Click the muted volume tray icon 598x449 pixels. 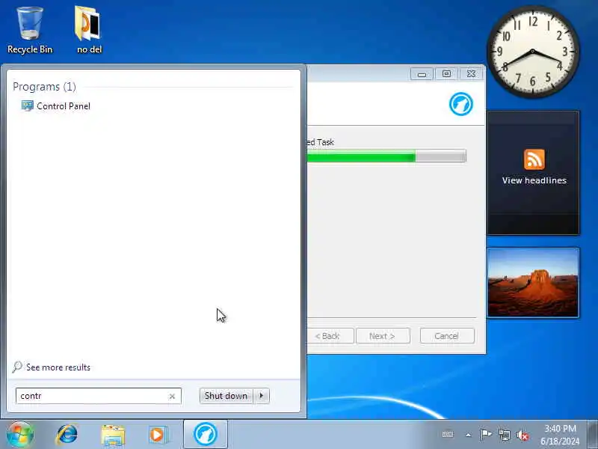coord(523,435)
